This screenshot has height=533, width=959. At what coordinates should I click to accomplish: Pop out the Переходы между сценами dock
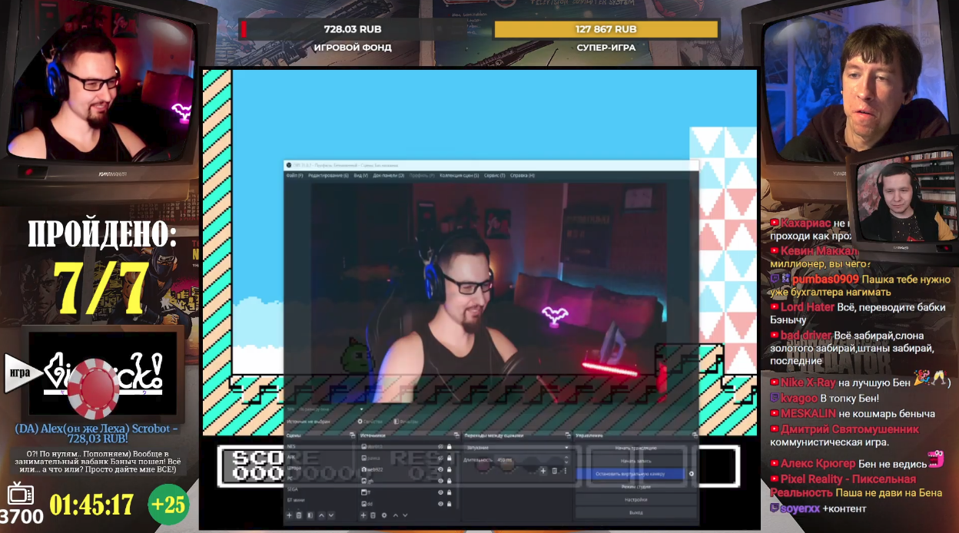567,435
